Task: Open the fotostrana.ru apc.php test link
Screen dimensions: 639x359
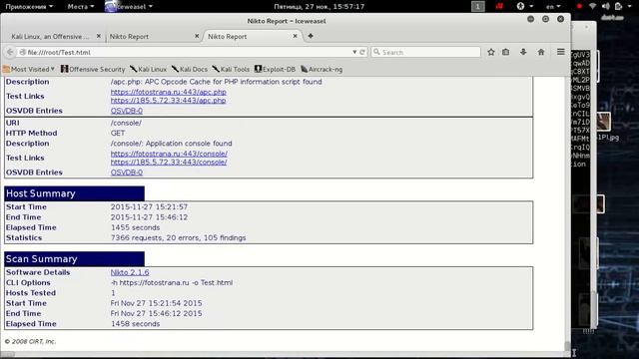Action: 169,92
